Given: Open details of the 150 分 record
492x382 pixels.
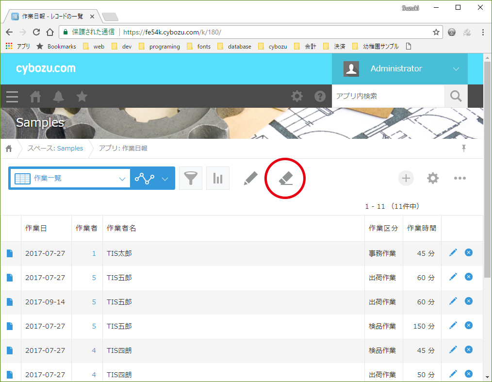Looking at the screenshot, I should coord(10,326).
